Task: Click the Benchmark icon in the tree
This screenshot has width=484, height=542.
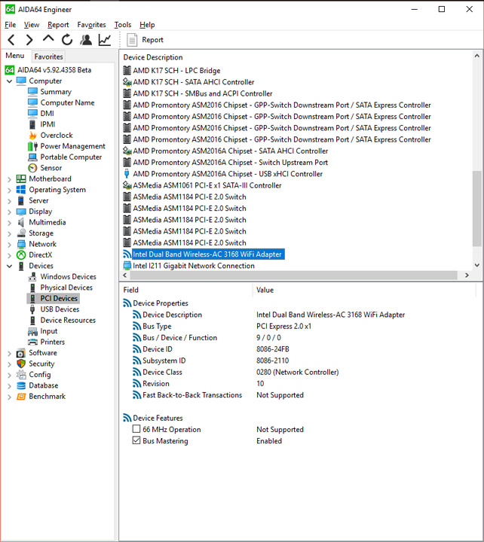Action: click(x=21, y=397)
